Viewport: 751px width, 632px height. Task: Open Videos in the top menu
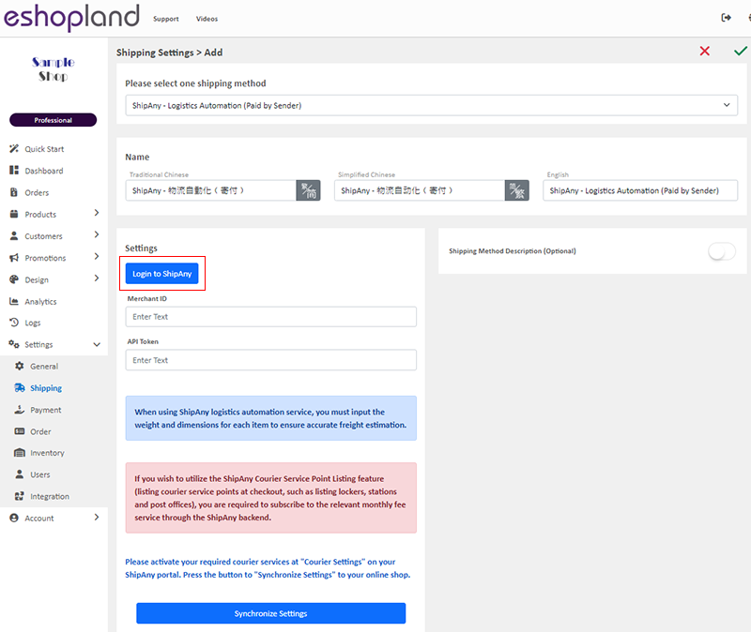207,19
